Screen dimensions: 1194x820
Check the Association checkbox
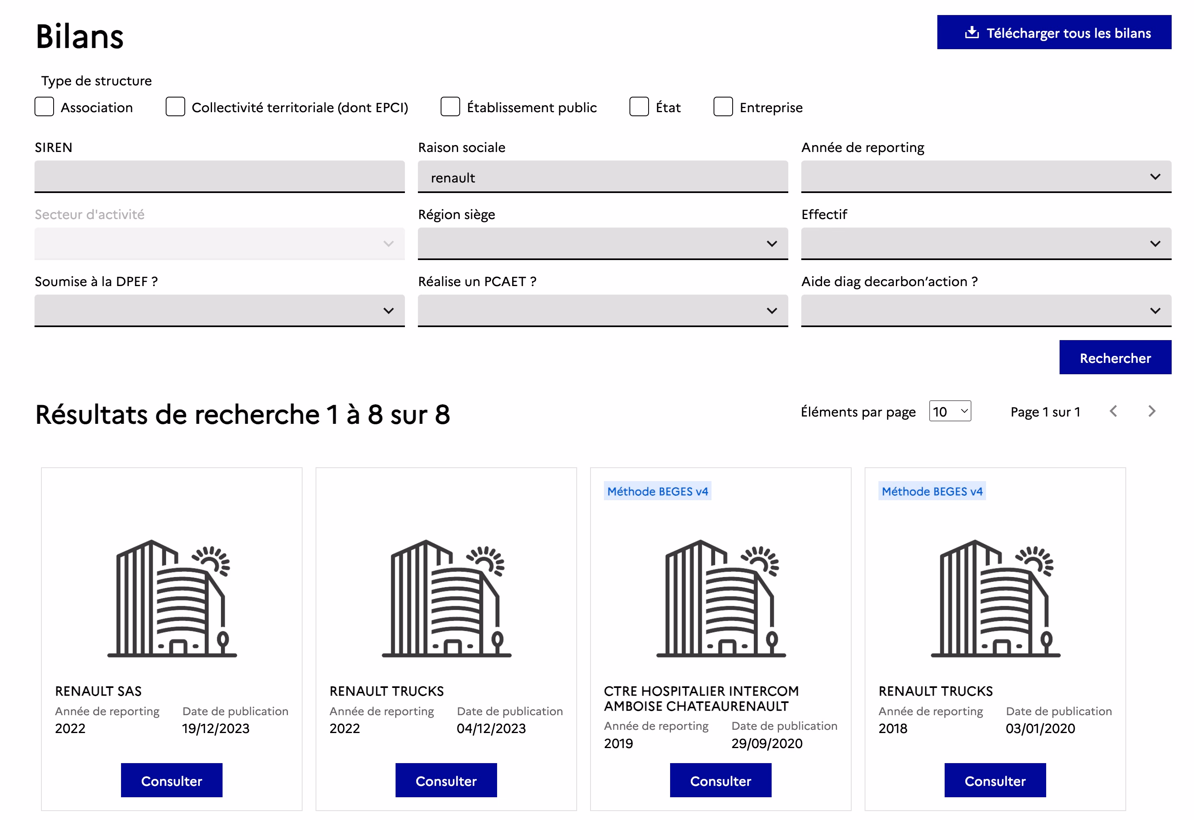coord(44,107)
